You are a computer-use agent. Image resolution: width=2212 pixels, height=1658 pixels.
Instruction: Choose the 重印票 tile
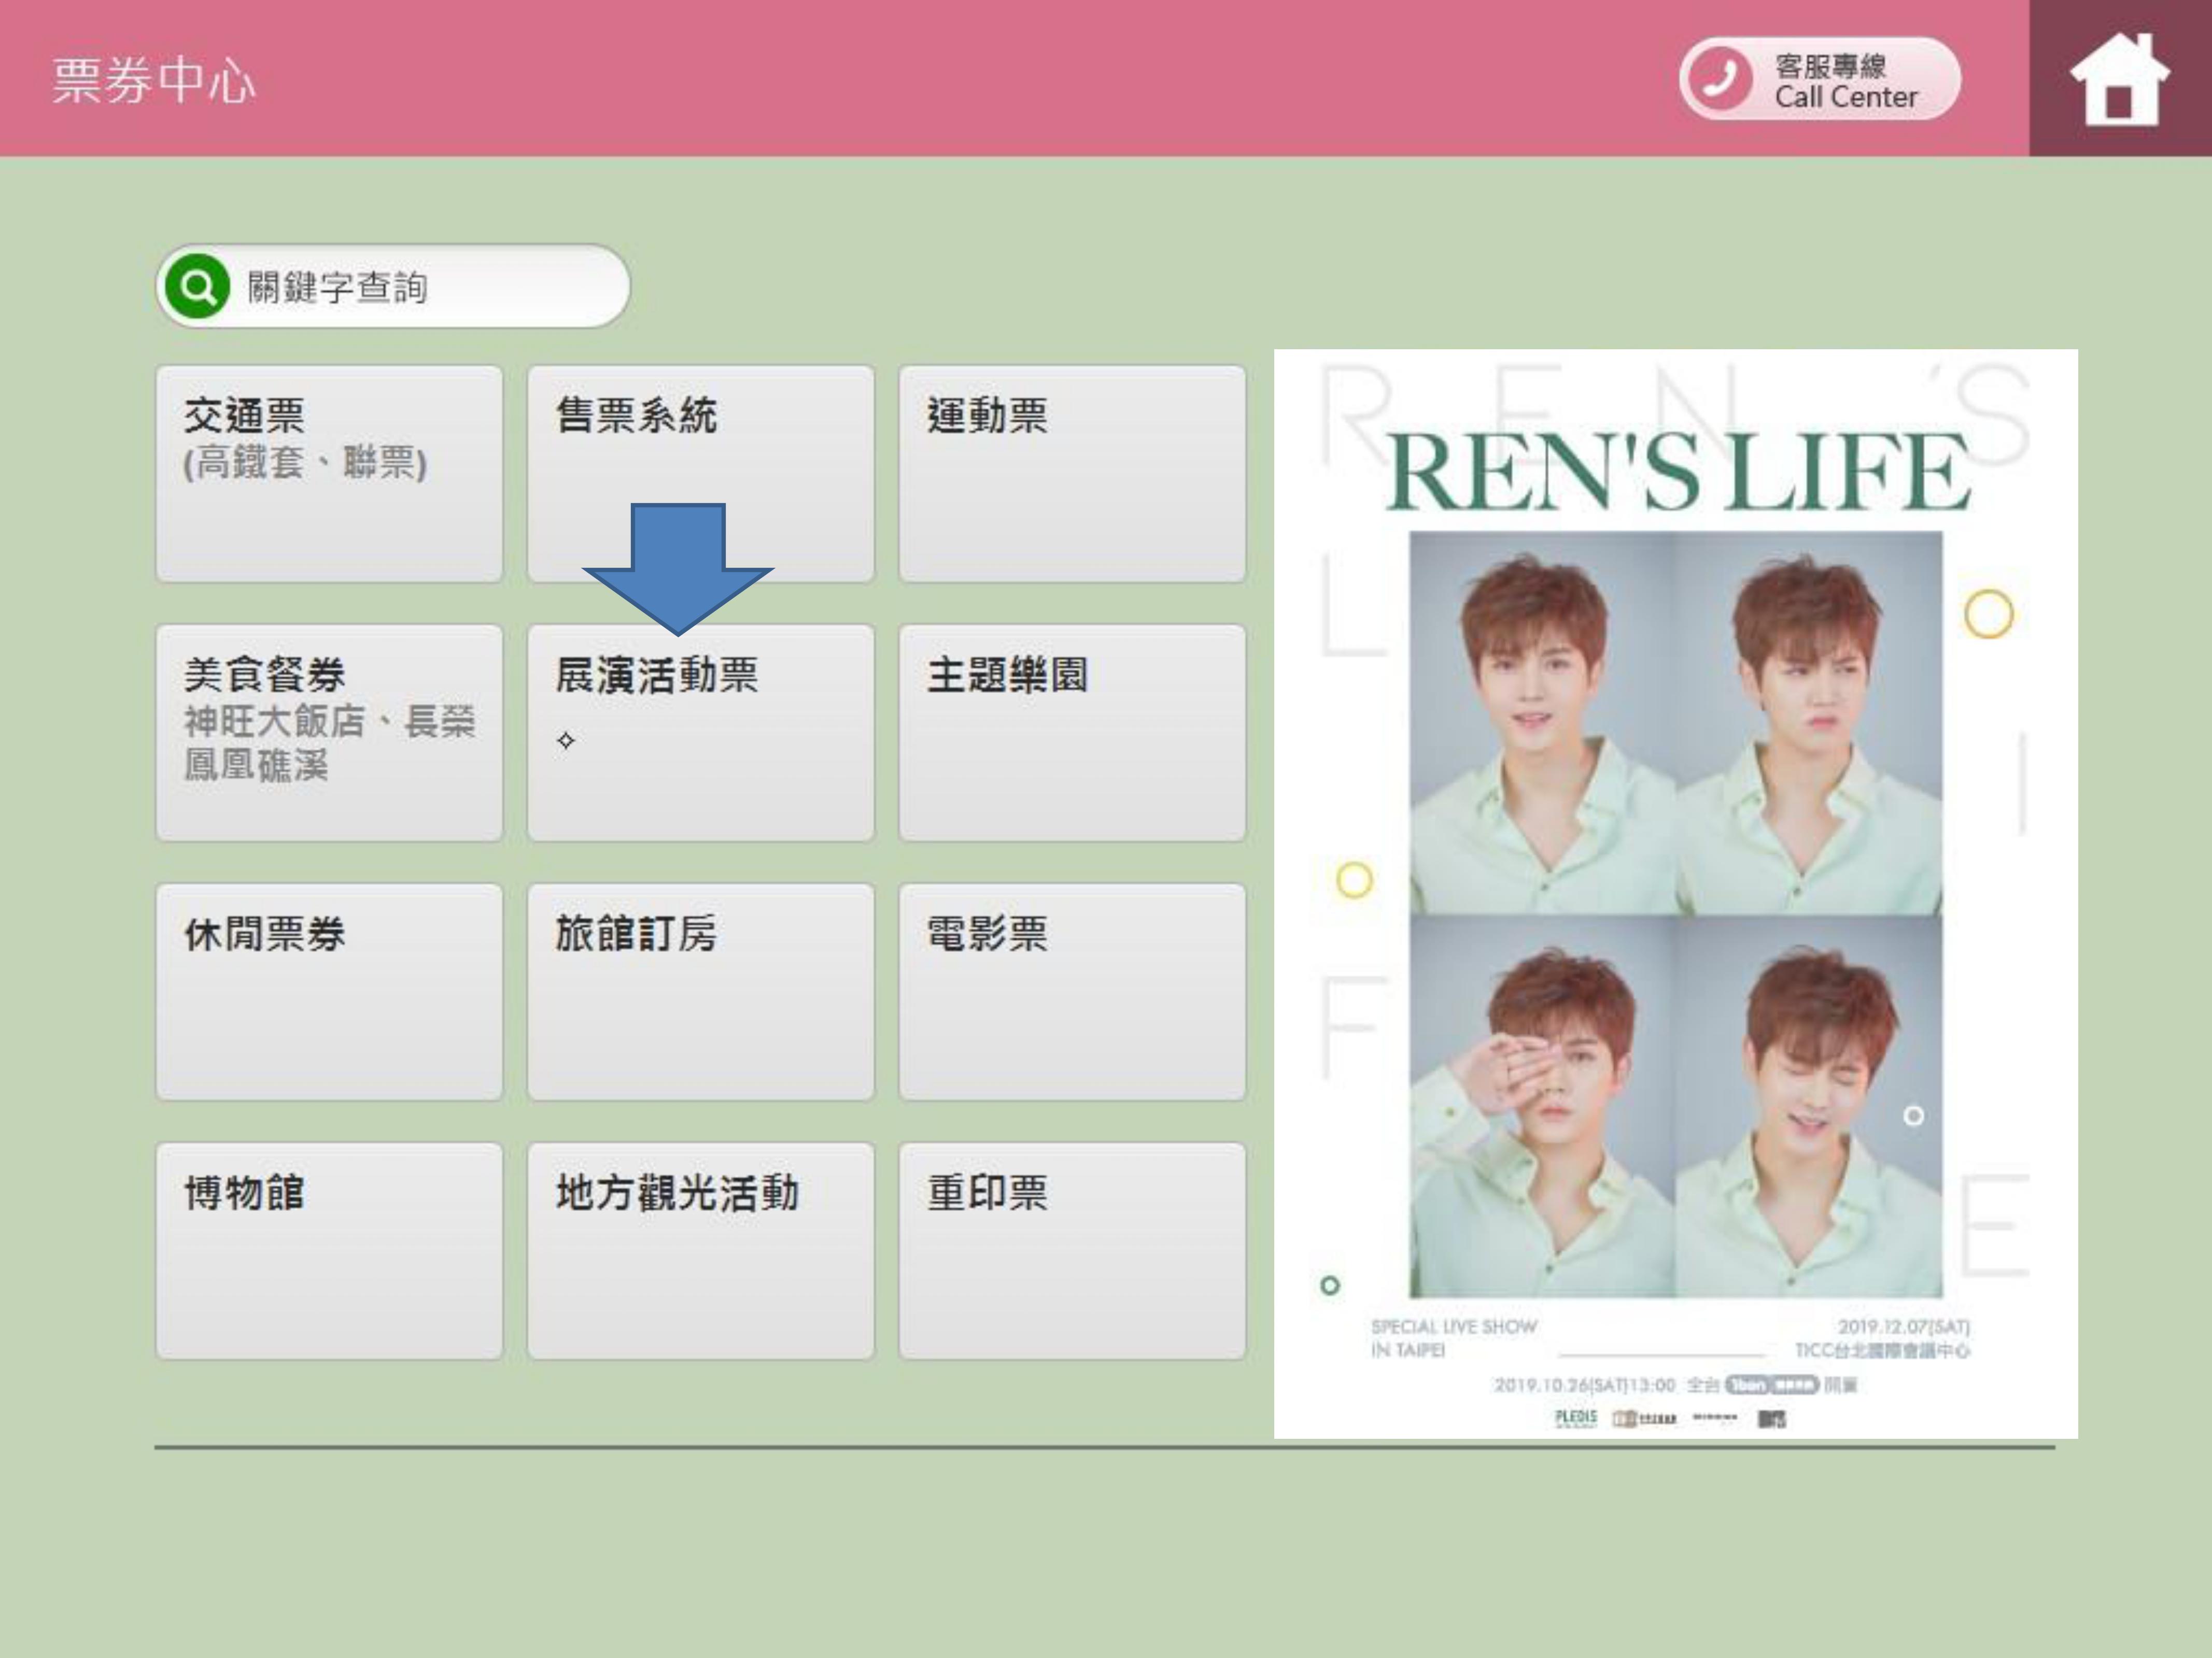pyautogui.click(x=1072, y=1251)
